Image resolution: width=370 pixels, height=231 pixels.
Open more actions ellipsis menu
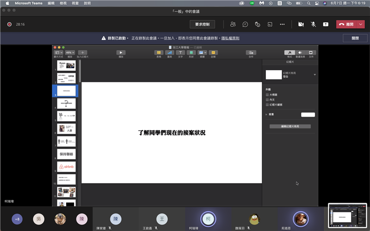[x=282, y=24]
